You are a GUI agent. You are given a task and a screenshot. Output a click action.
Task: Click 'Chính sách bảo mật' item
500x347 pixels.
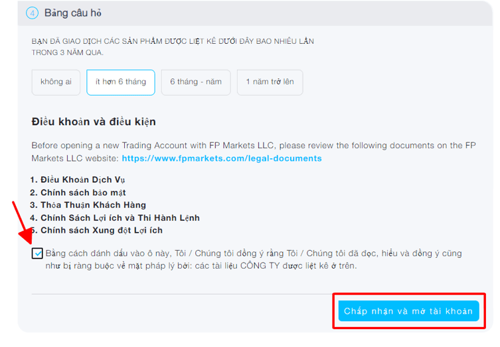(83, 193)
